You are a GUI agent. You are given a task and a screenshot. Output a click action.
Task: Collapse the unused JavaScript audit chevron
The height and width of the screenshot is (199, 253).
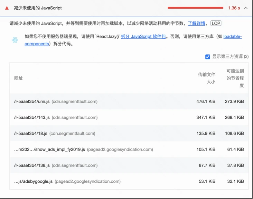(246, 8)
